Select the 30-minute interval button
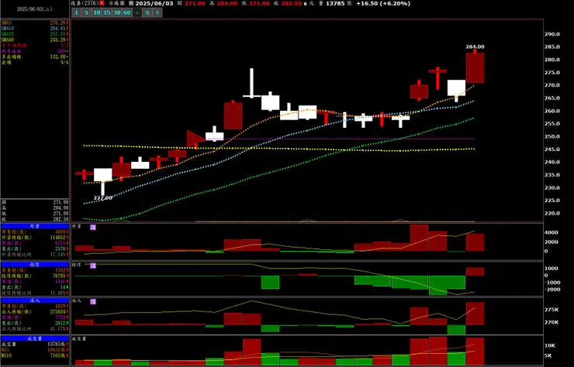The width and height of the screenshot is (574, 367). point(117,13)
